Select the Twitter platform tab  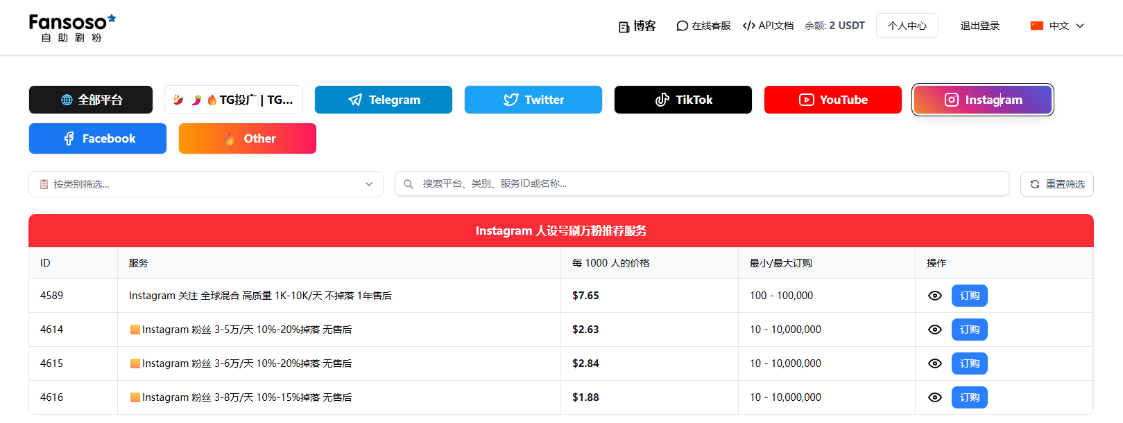click(533, 100)
